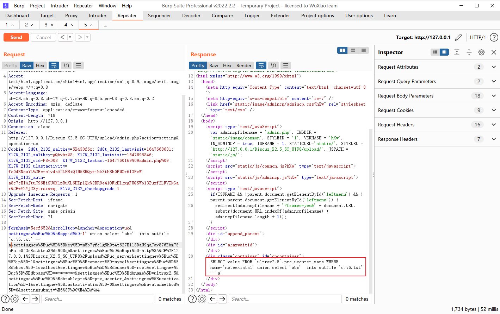
Task: Click Inspector expand all sections icon
Action: (x=457, y=52)
